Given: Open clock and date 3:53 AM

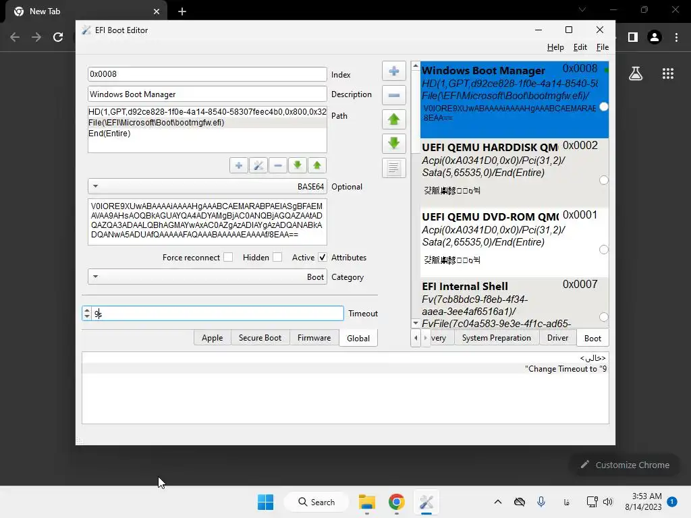Looking at the screenshot, I should point(643,502).
